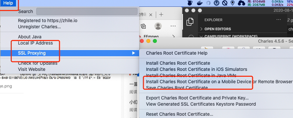Open the SSL Proxying submenu

click(x=70, y=53)
